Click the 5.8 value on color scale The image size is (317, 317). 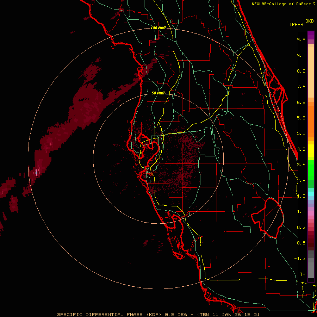[x=301, y=118]
